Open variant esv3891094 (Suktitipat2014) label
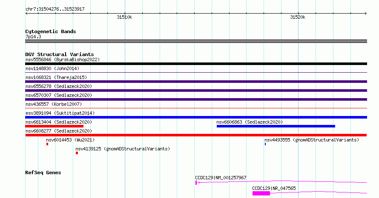The image size is (379, 198). pyautogui.click(x=60, y=113)
